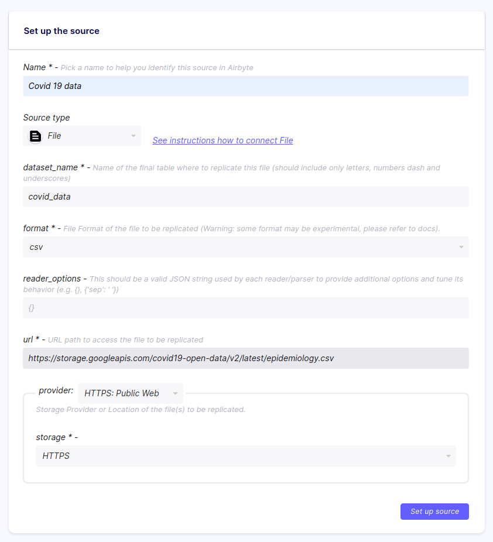Open the link to File connection instructions
This screenshot has height=542, width=493.
[222, 140]
